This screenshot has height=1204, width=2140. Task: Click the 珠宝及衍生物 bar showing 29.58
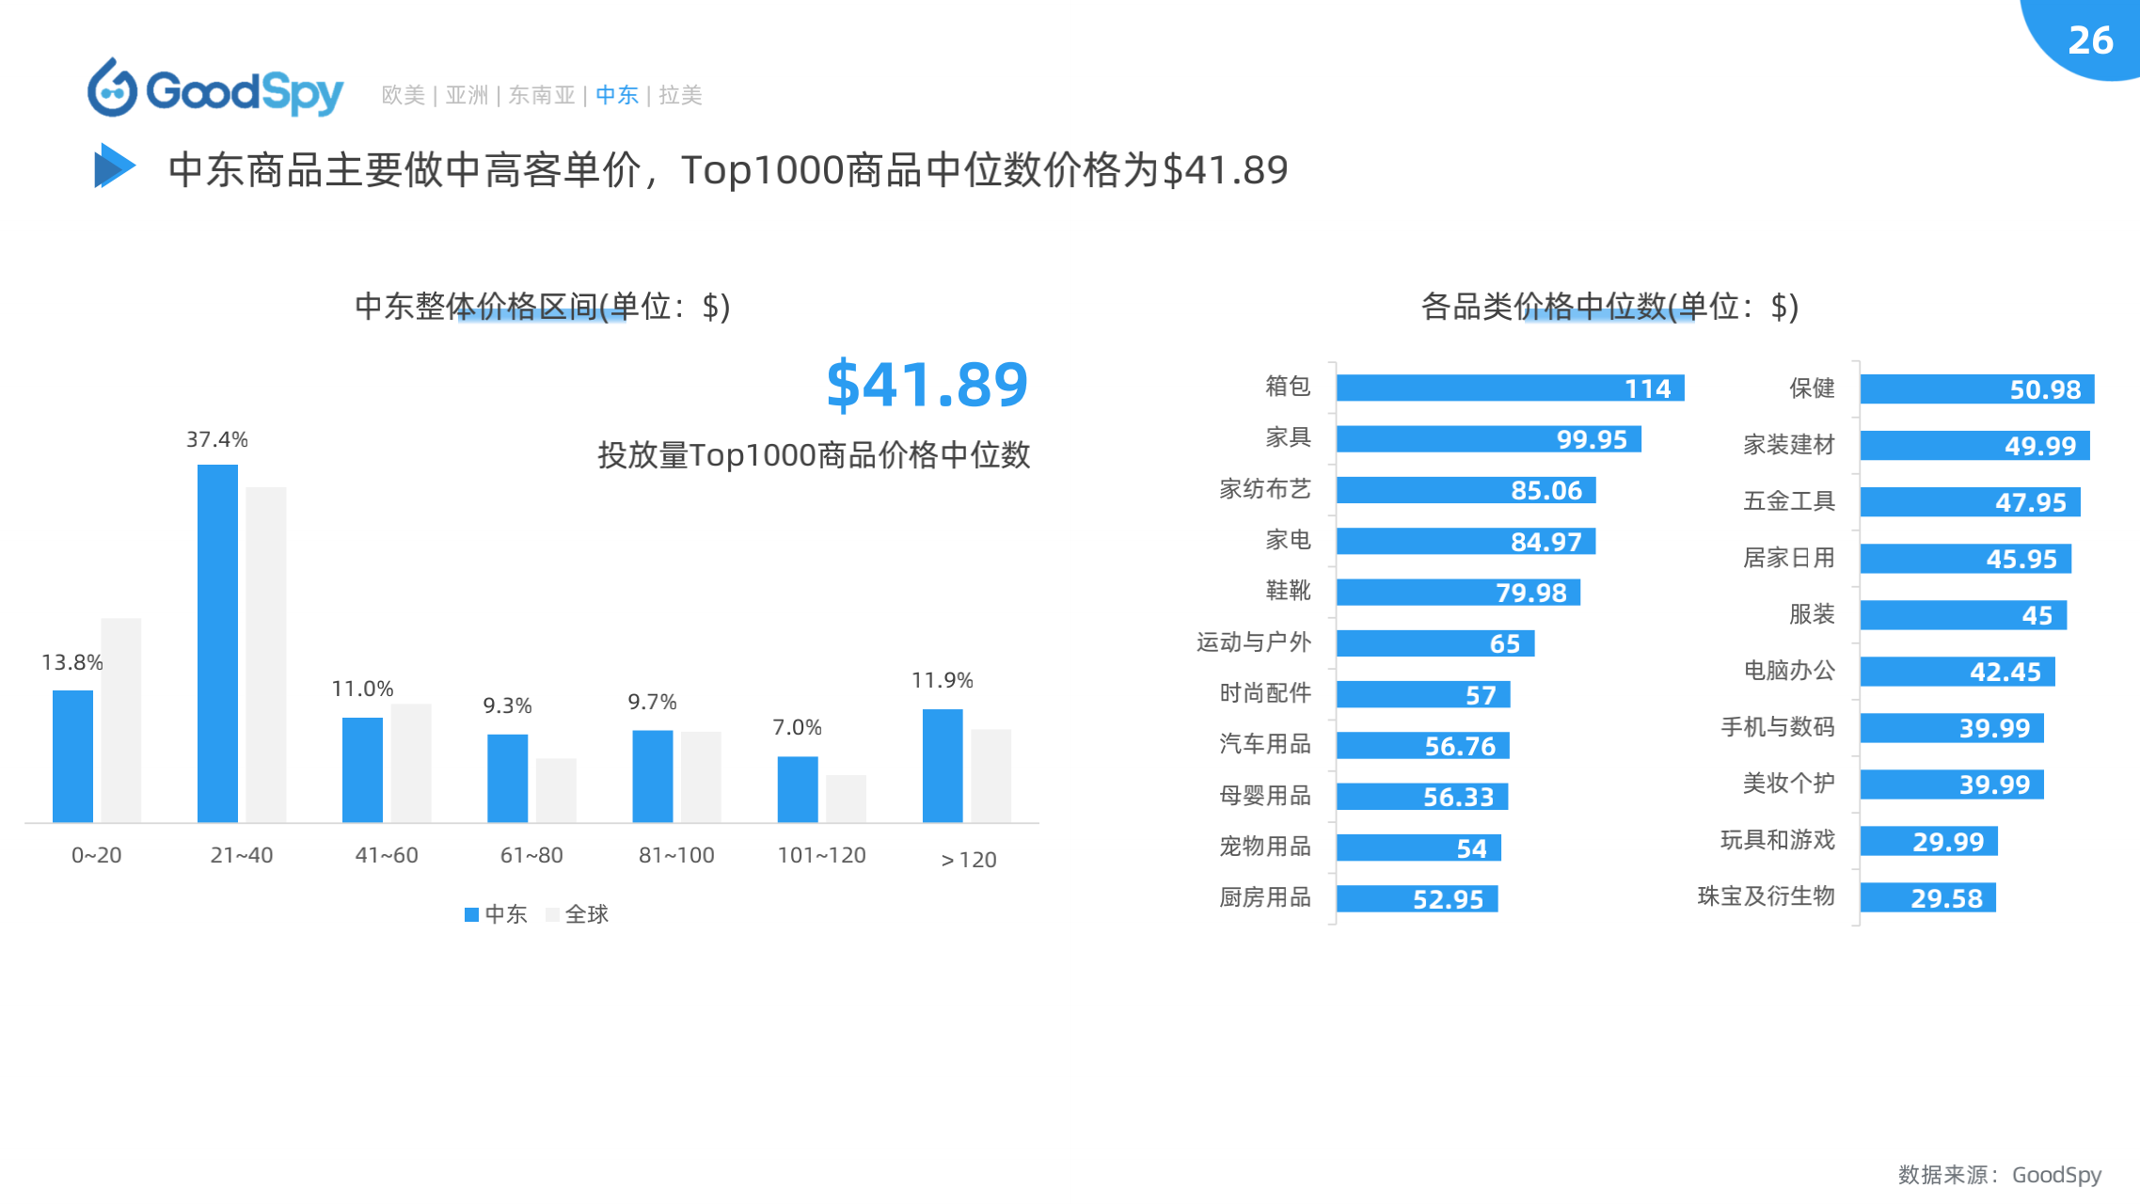1927,897
